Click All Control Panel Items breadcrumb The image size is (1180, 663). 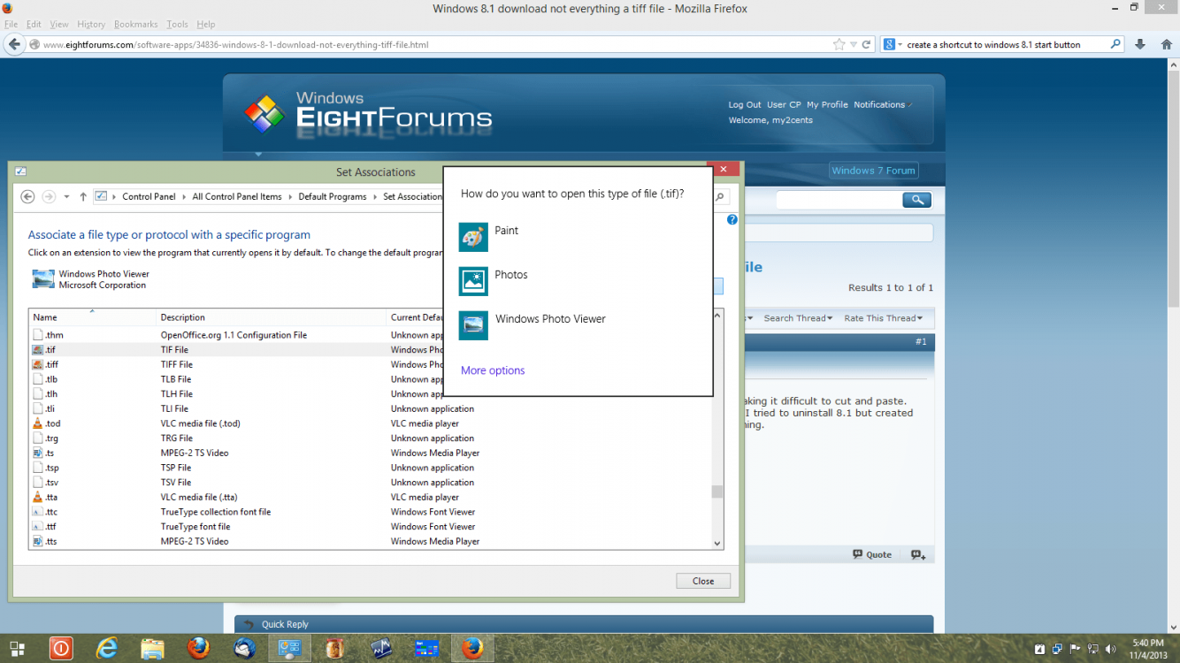236,197
